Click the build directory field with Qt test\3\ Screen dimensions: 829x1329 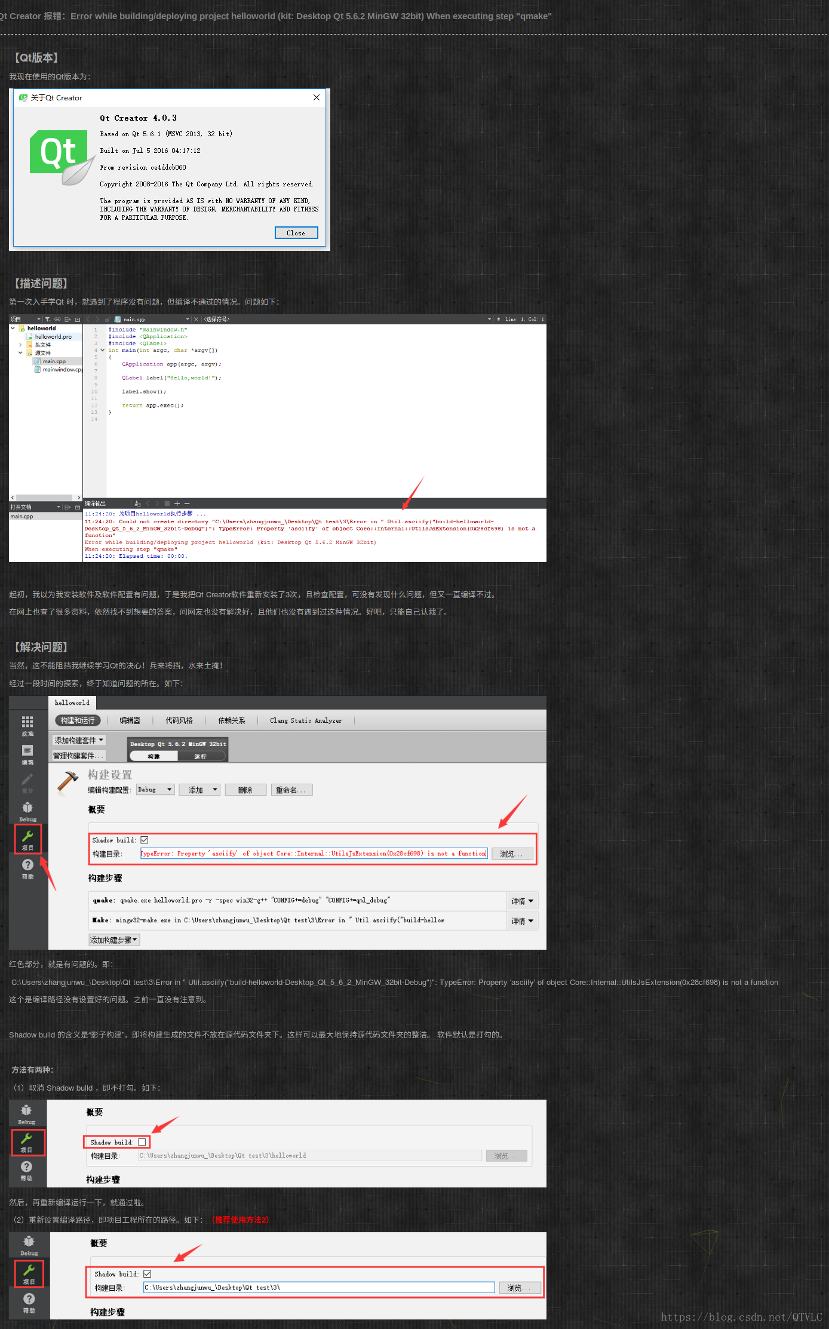[x=319, y=1288]
